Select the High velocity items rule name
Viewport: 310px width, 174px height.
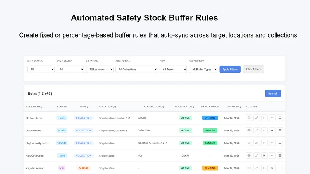(37, 143)
